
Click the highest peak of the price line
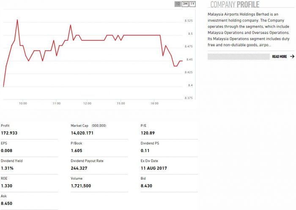point(17,20)
